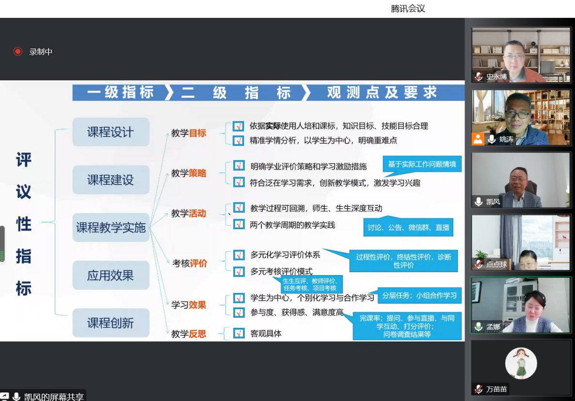Click the red recording indicator icon
The height and width of the screenshot is (401, 575).
pyautogui.click(x=18, y=51)
